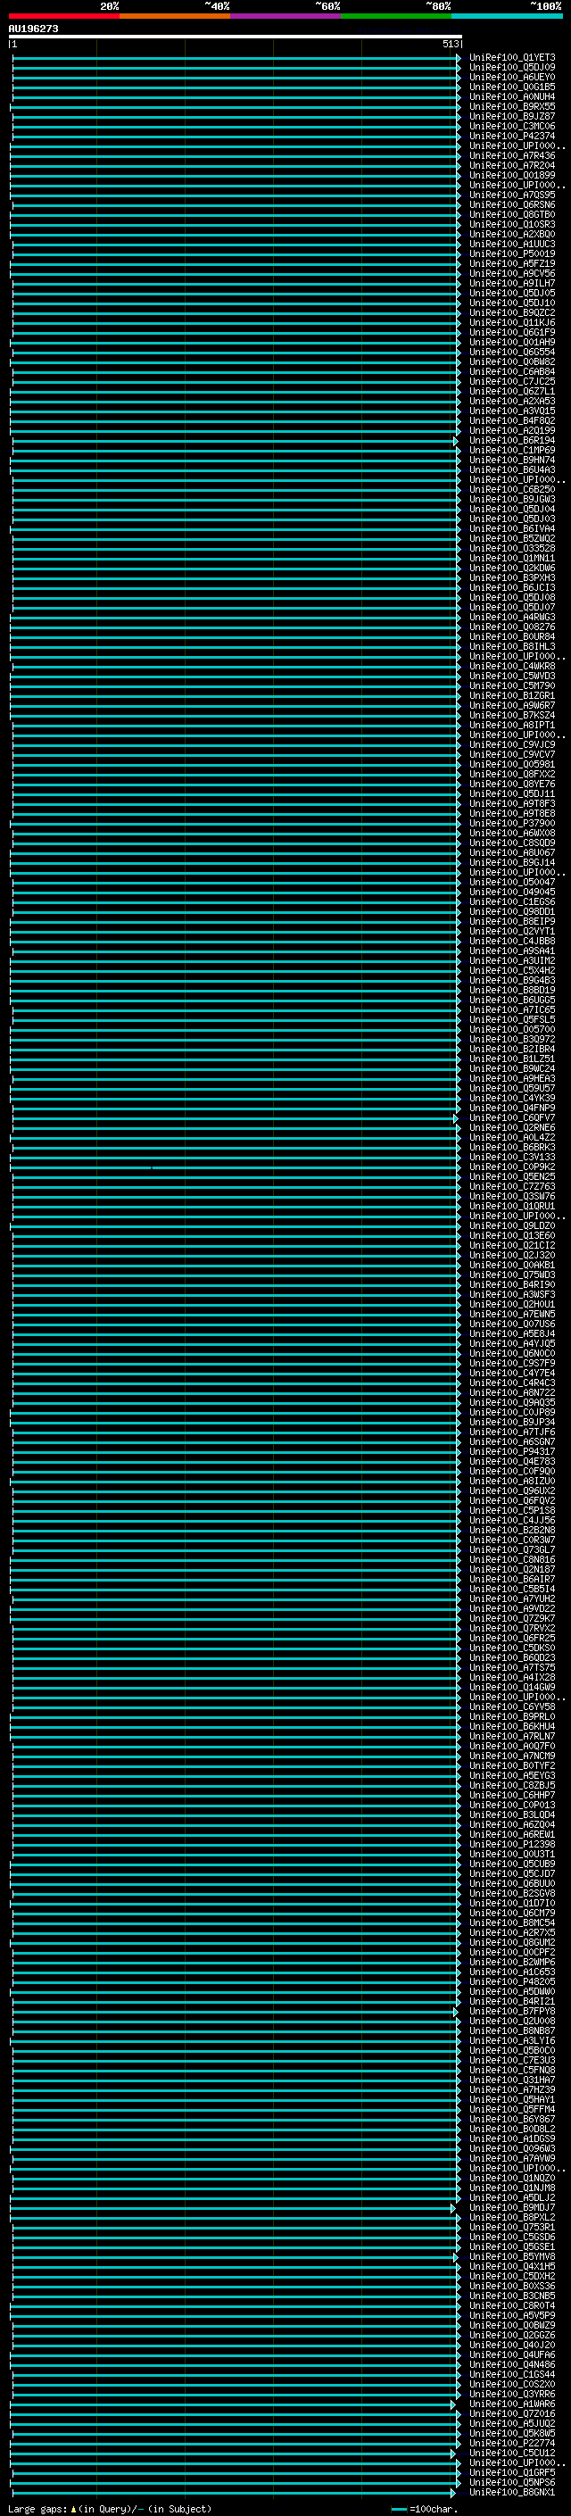Click the UniRef100_Q11KJ6 hit label
Viewport: 571px width, 2516px height.
tap(512, 322)
